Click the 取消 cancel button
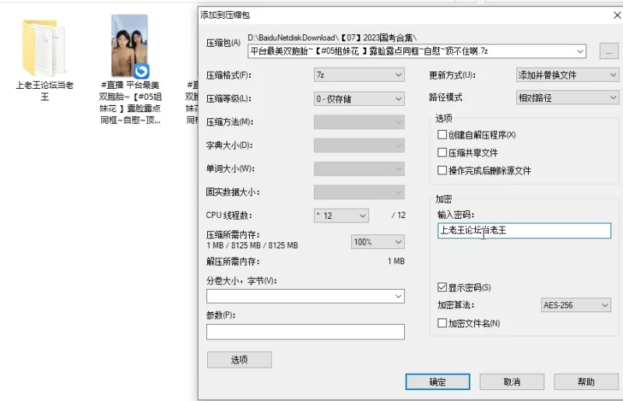Image resolution: width=623 pixels, height=401 pixels. pos(512,382)
